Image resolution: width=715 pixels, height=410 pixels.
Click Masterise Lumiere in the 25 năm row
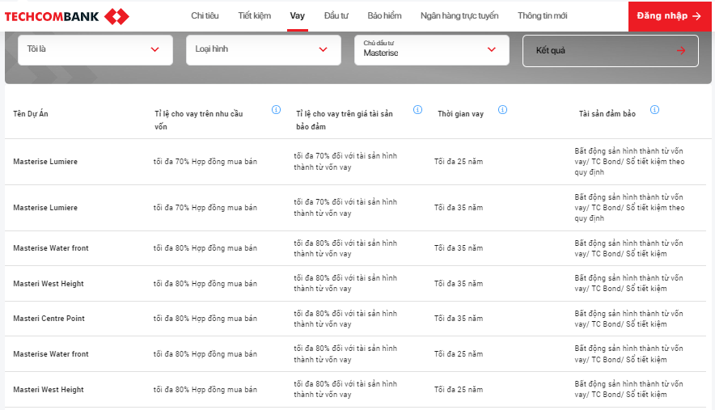(x=45, y=162)
